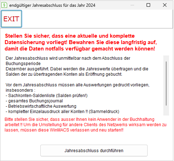Select 'kompletter Einzelausdruck aller Konten' line
This screenshot has height=161, width=174.
[x=62, y=112]
